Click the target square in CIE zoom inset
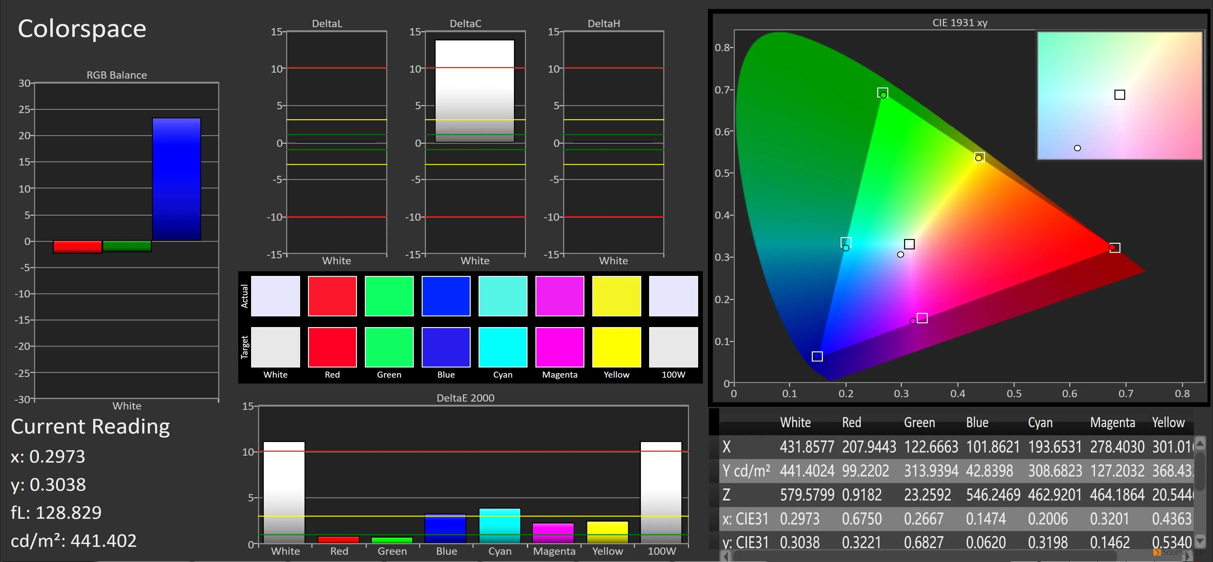This screenshot has height=562, width=1213. (x=1120, y=95)
